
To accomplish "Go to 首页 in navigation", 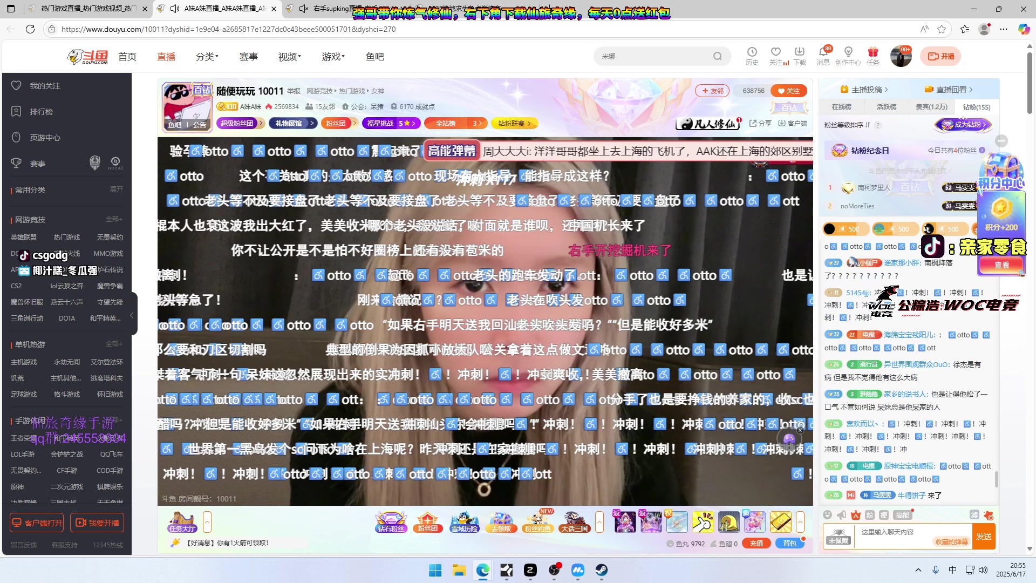I will tap(127, 57).
